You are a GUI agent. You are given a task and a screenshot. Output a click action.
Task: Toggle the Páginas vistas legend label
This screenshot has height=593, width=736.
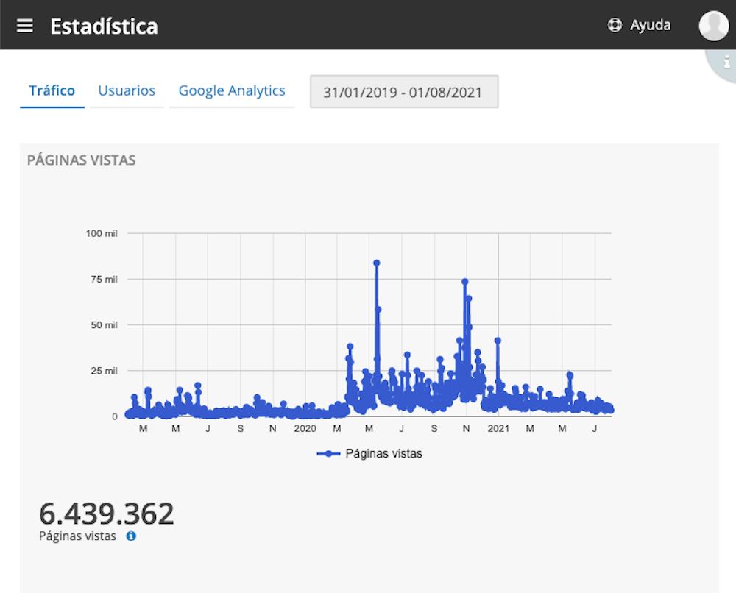pos(383,454)
